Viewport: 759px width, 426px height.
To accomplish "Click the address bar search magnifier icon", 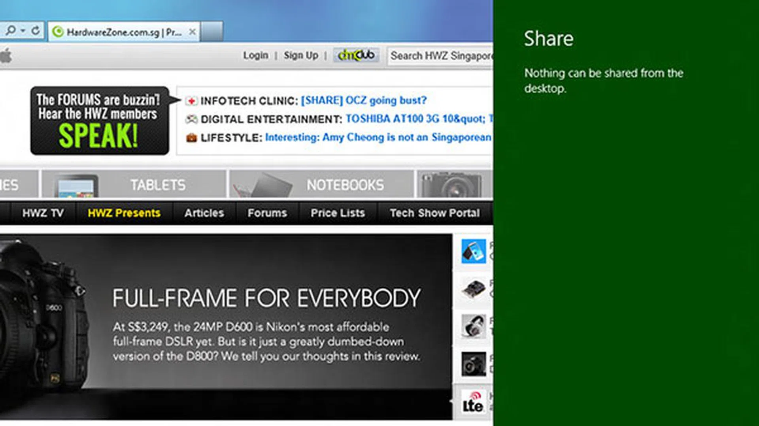I will 11,30.
